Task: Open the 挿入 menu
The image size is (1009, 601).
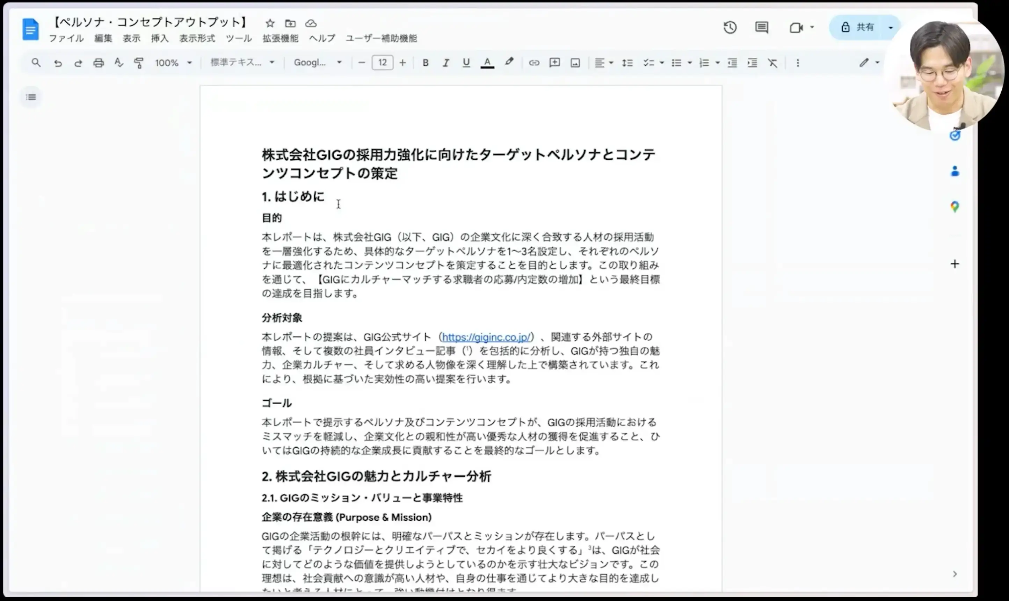Action: pyautogui.click(x=160, y=38)
